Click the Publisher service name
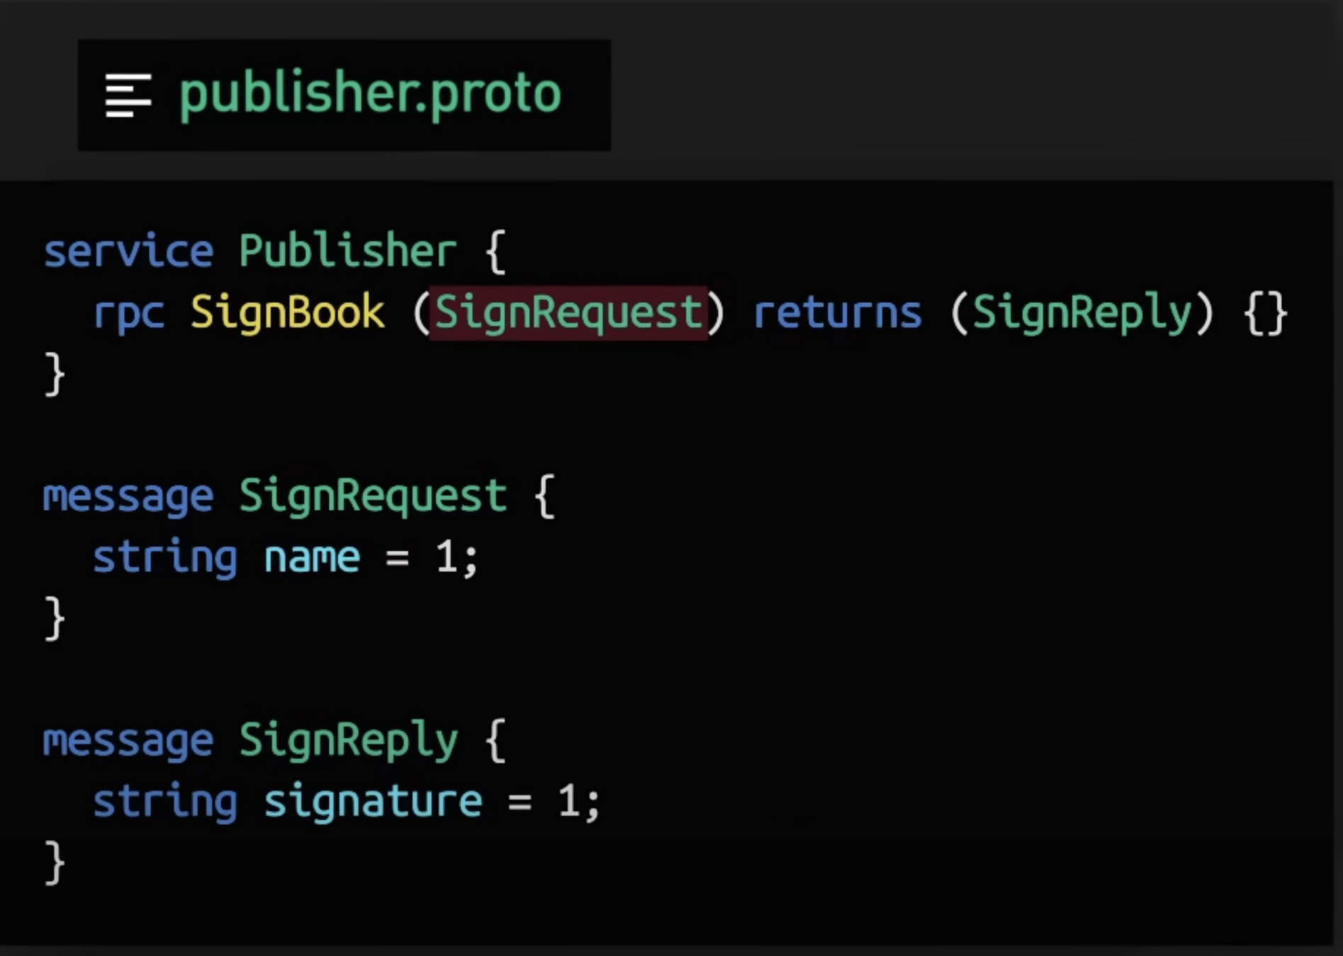This screenshot has width=1343, height=956. click(x=347, y=251)
